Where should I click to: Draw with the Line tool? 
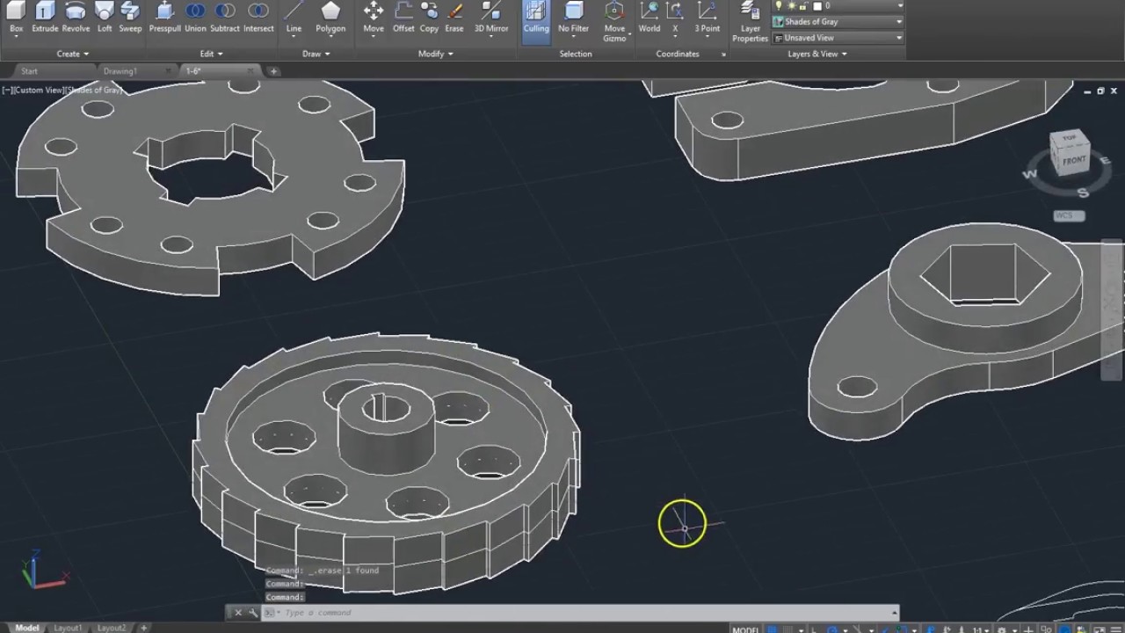[x=294, y=18]
